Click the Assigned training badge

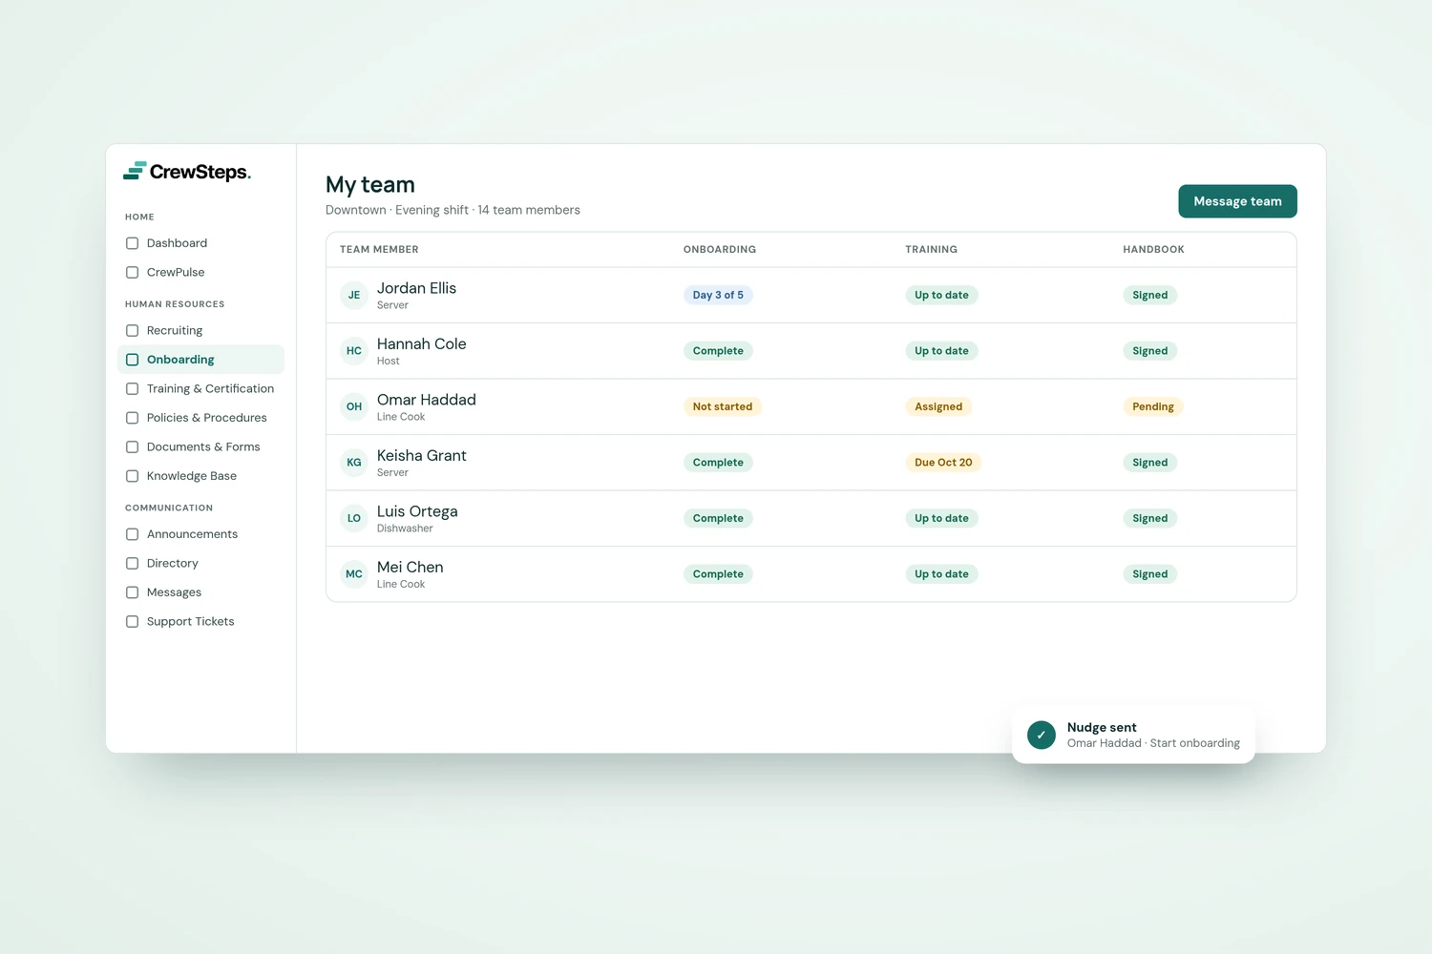tap(938, 406)
